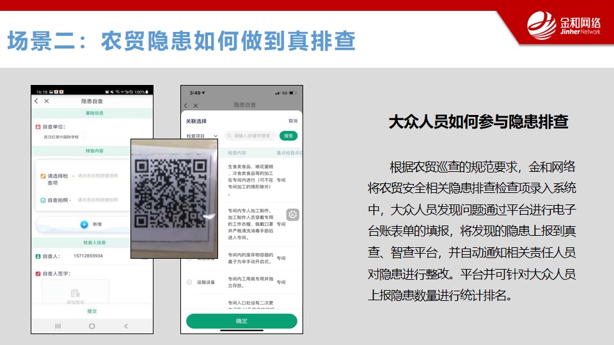Image resolution: width=614 pixels, height=345 pixels.
Task: Click the slide title 场景二：农贸隐患如何做到真排查
Action: [181, 41]
